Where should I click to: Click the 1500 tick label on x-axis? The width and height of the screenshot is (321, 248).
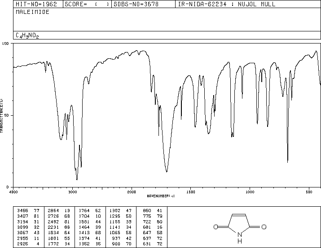point(191,192)
